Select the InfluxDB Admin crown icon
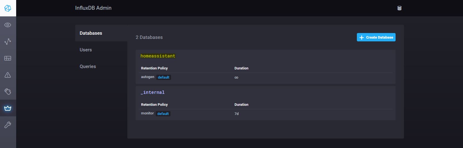This screenshot has width=463, height=148. coord(8,108)
